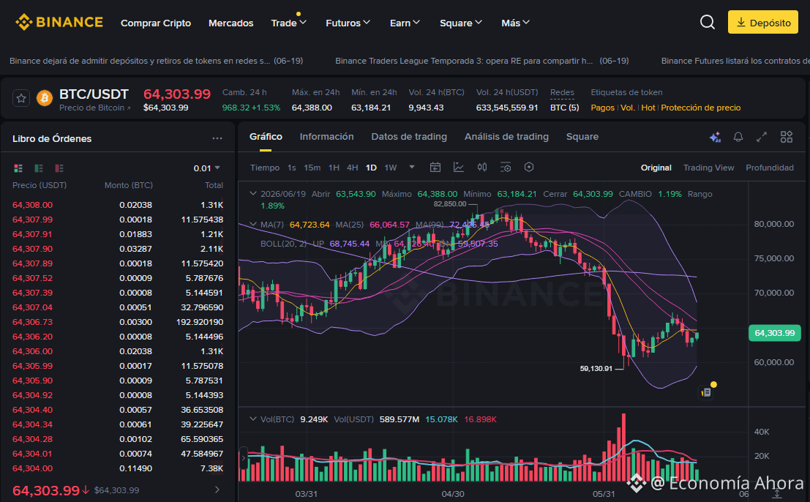Open the Hot token tag
This screenshot has width=810, height=502.
point(648,108)
